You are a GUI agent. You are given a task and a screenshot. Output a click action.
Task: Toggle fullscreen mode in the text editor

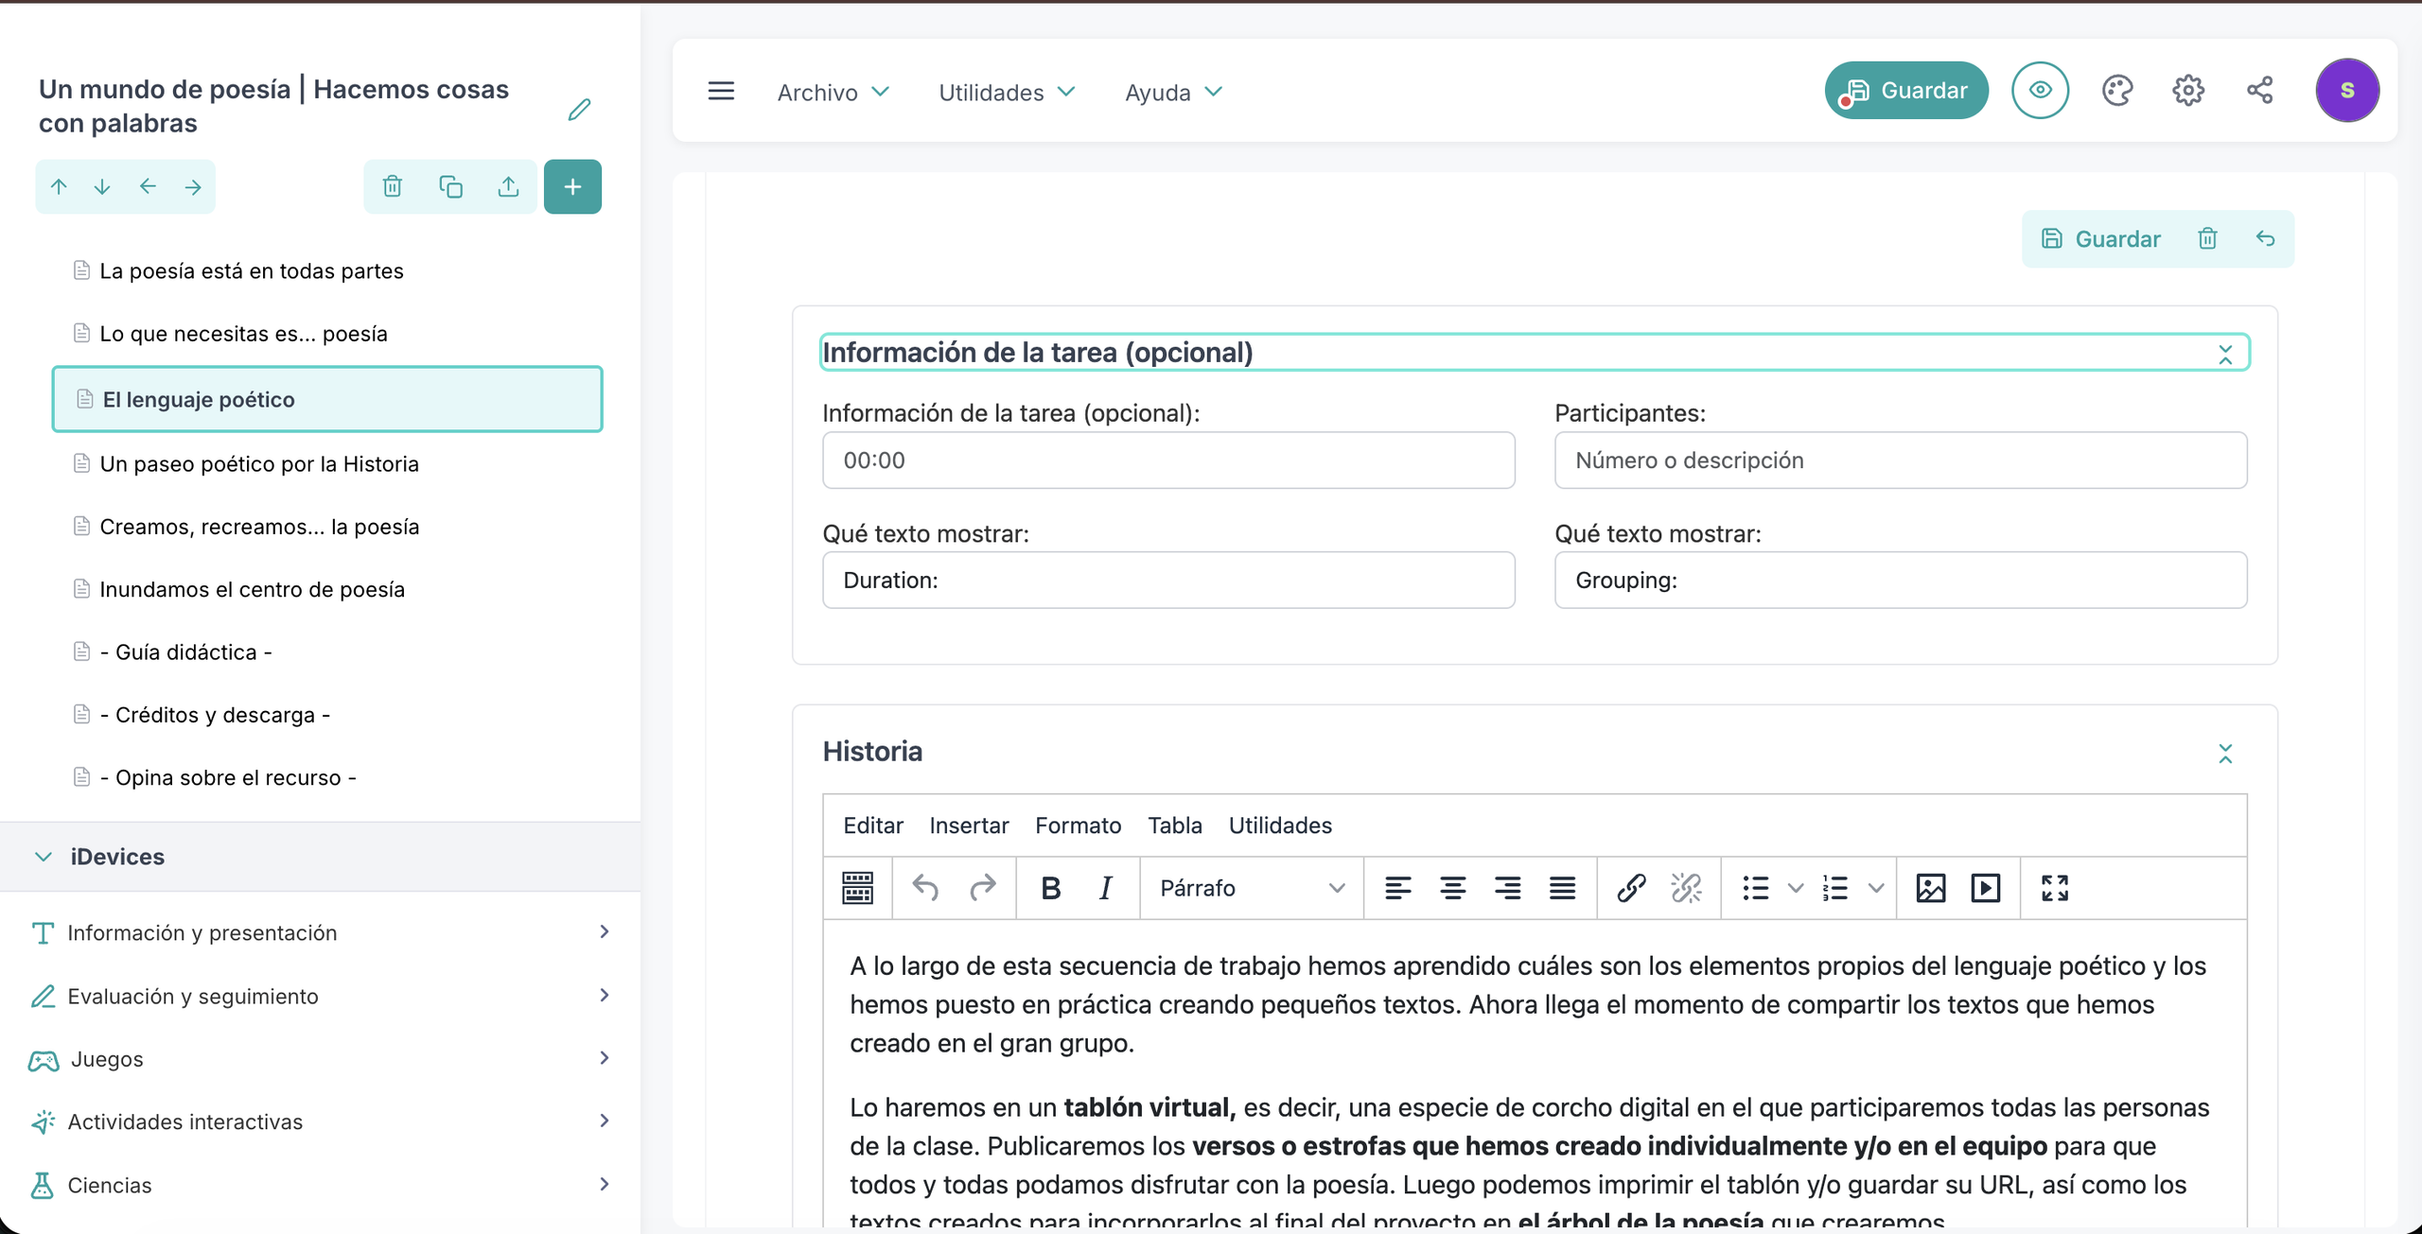(2054, 888)
